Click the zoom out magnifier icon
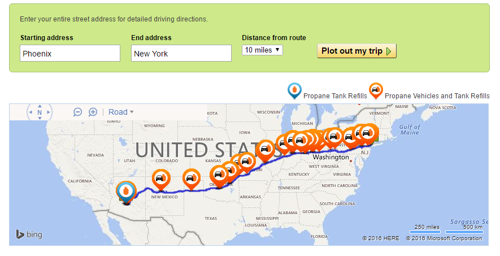The height and width of the screenshot is (256, 500). click(x=77, y=112)
